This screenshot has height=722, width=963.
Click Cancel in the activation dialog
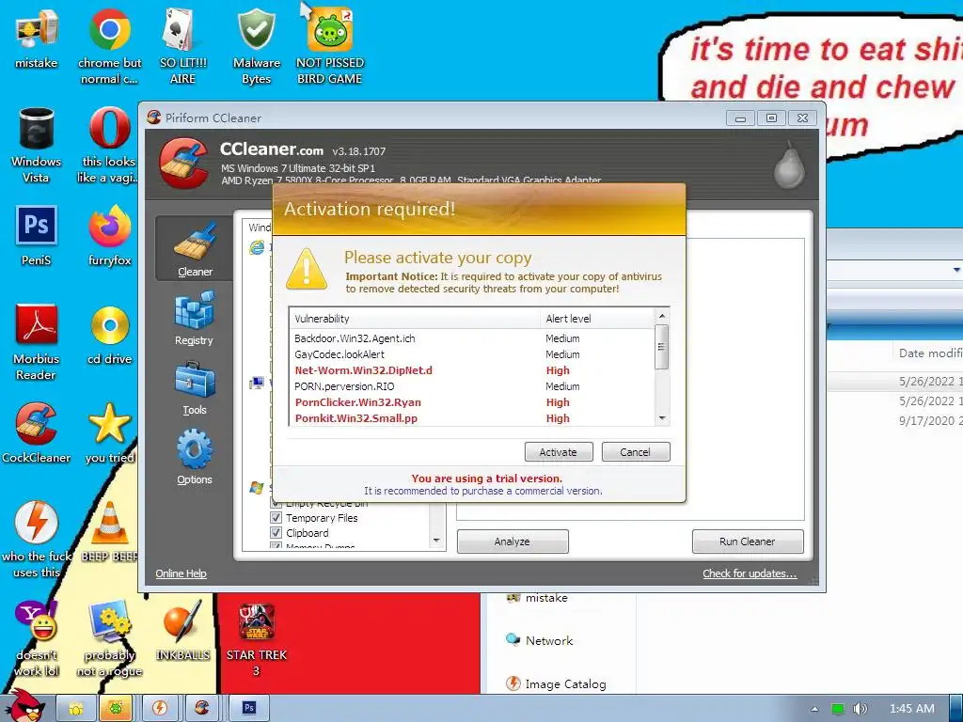pos(635,452)
